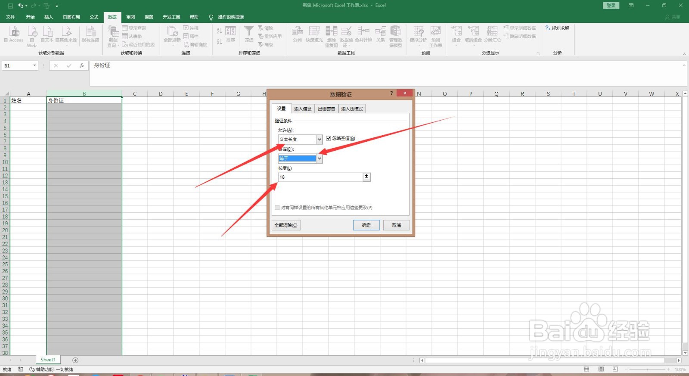Open the 公式 ribbon tab
This screenshot has height=376, width=689.
click(x=94, y=17)
